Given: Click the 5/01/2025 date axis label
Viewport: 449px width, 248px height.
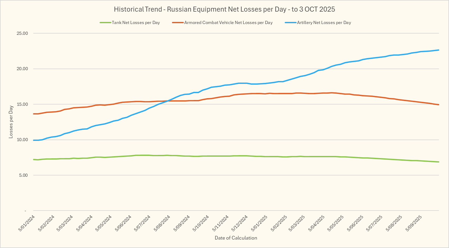Looking at the screenshot, I should click(x=259, y=223).
